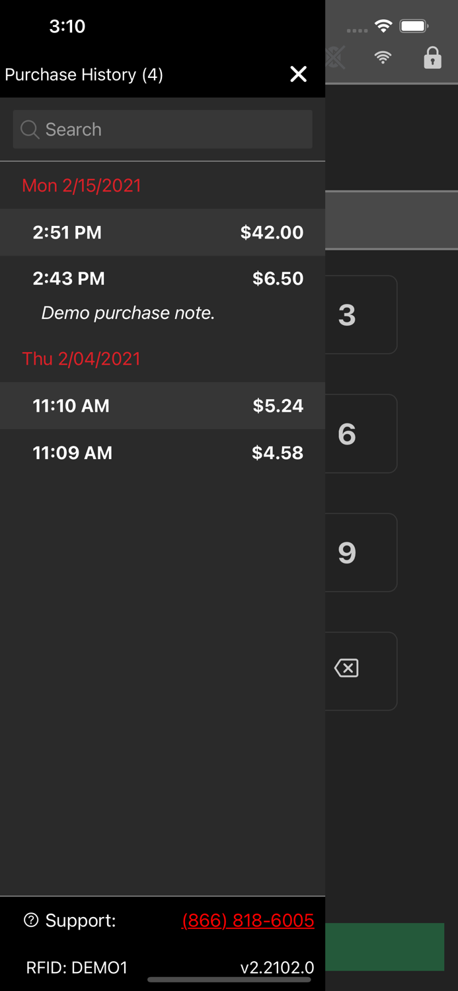Tap the crossed-out Bluetooth icon
Image resolution: width=458 pixels, height=991 pixels.
point(336,58)
